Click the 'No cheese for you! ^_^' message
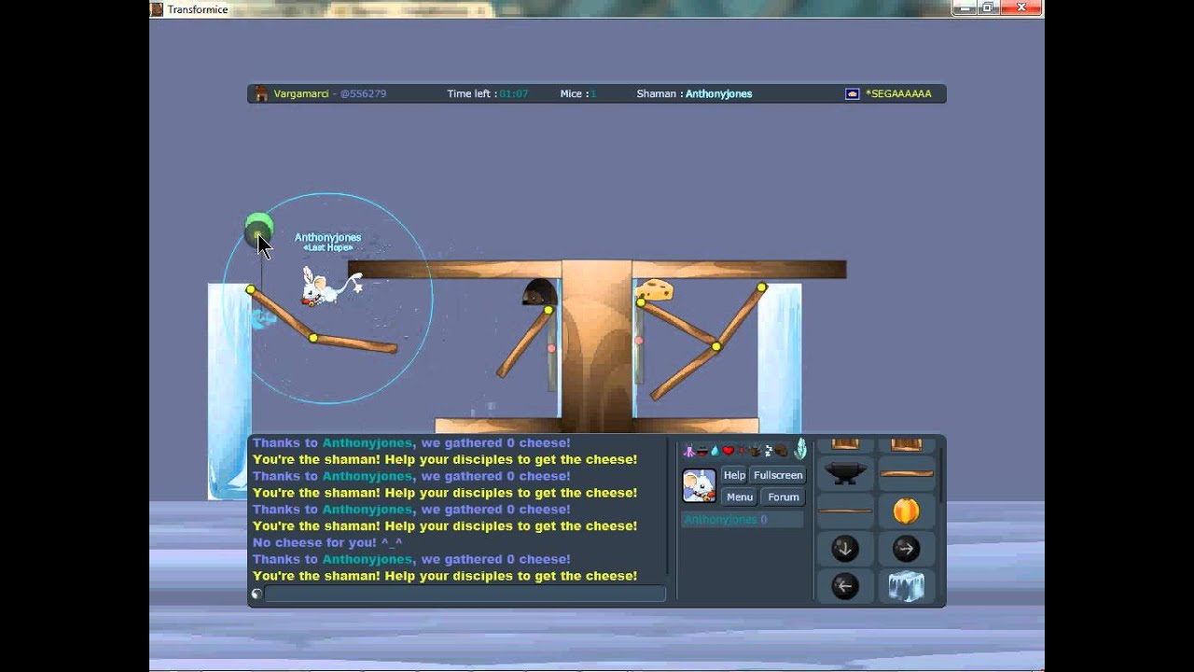1194x672 pixels. tap(327, 542)
